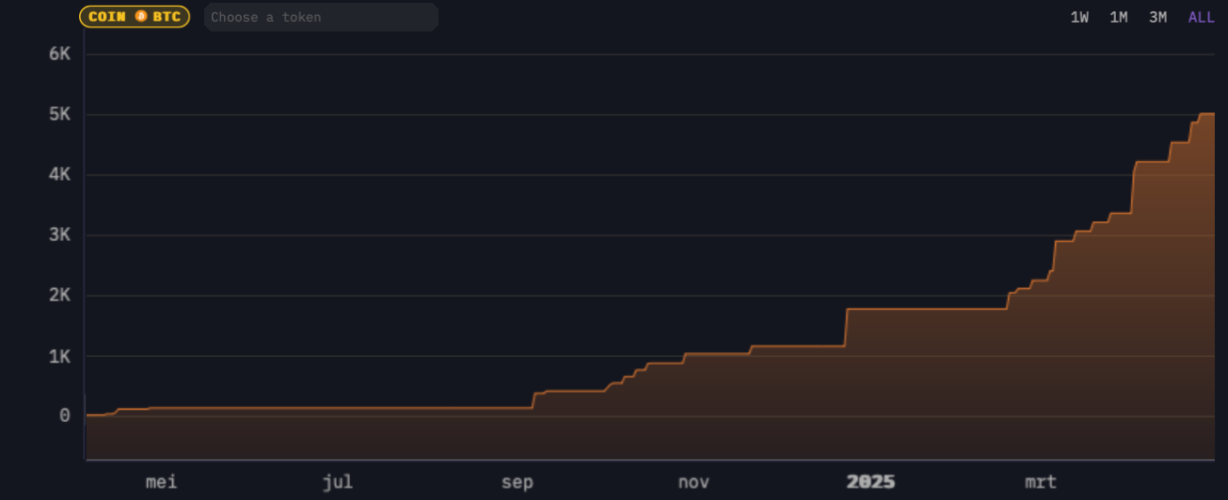Click the 2K y-axis label

pyautogui.click(x=59, y=295)
